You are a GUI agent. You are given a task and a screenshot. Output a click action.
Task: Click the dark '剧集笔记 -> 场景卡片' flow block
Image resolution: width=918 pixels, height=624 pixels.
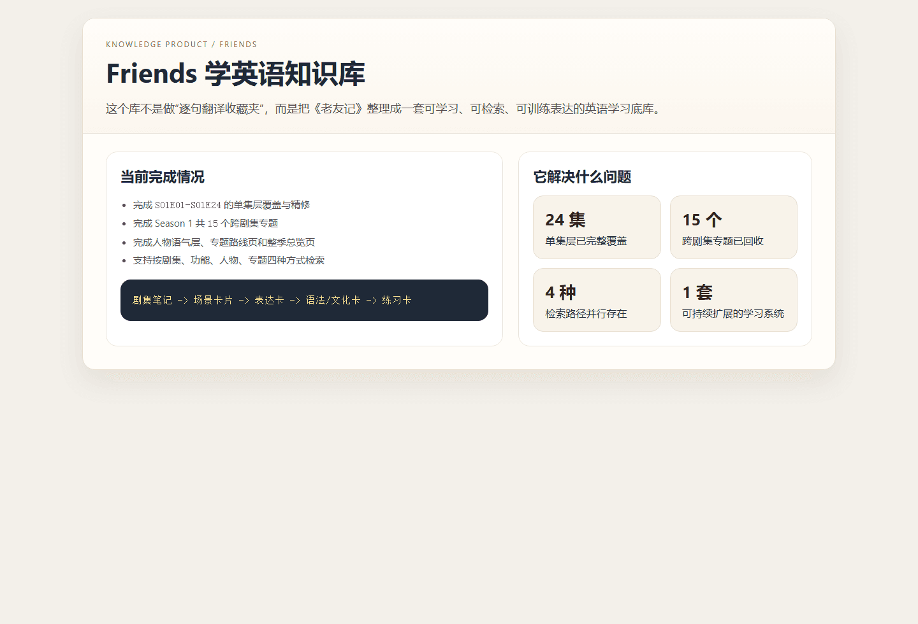304,300
